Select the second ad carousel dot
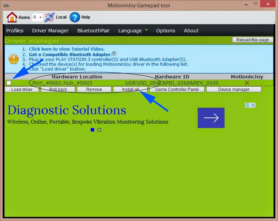The image size is (278, 221). 99,130
